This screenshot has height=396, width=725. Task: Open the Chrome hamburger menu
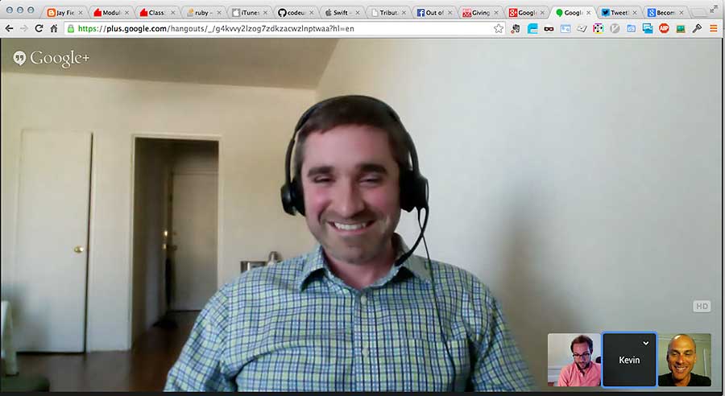(713, 28)
